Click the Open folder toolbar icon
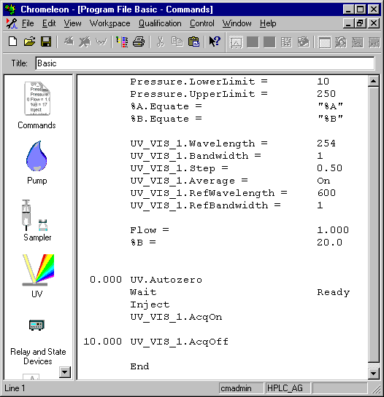 click(x=29, y=42)
